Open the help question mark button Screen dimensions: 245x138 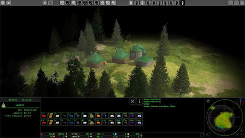coord(231,3)
